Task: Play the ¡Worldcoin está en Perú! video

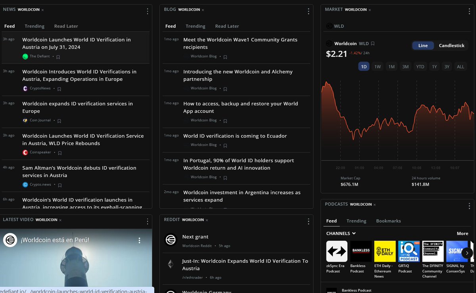Action: 76,262
